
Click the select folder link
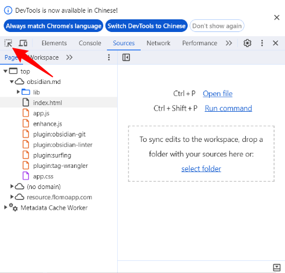201,169
